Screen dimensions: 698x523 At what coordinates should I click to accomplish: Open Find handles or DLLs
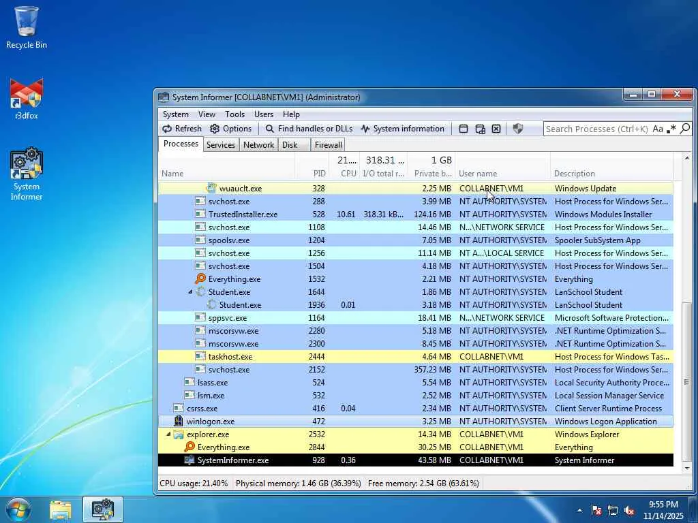309,129
